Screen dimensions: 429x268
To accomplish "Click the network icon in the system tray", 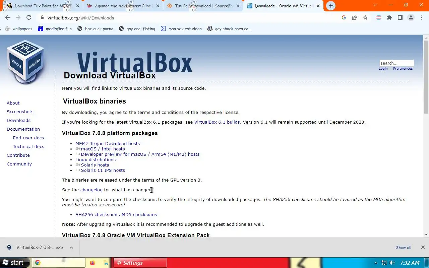I will (x=384, y=263).
